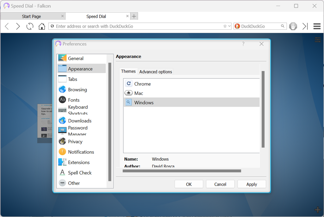Open the DuckDuckGo search engine icon menu
324x217 pixels.
(237, 26)
